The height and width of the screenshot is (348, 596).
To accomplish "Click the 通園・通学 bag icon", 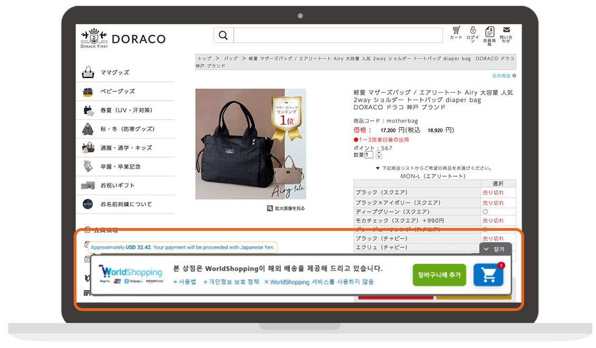I will tap(88, 147).
